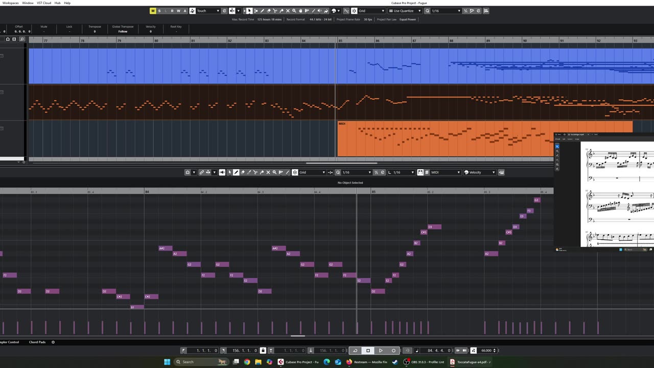Click the Global Transpose Follow value
This screenshot has width=654, height=368.
pyautogui.click(x=123, y=31)
